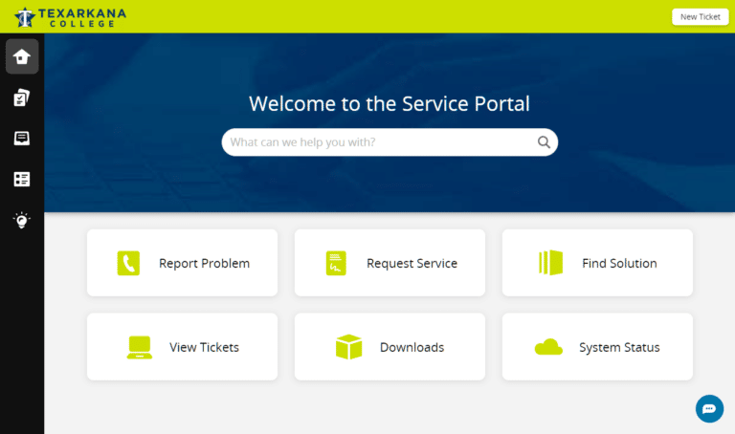The image size is (735, 434).
Task: Click the box icon on Downloads
Action: [x=348, y=347]
